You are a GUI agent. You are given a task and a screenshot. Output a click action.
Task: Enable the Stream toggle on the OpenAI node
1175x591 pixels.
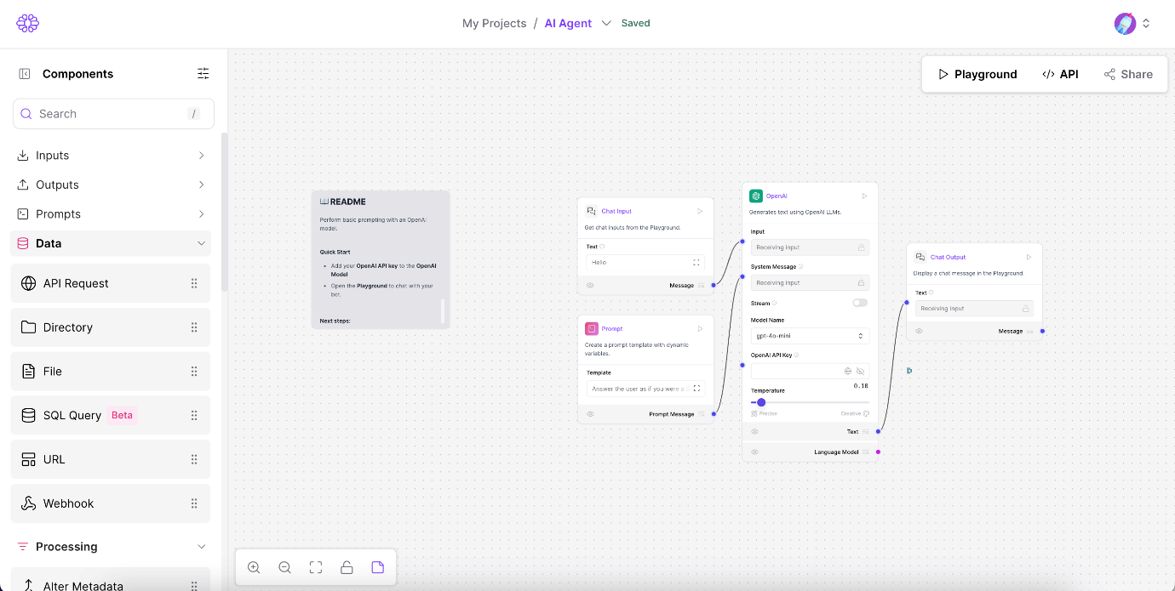click(860, 302)
